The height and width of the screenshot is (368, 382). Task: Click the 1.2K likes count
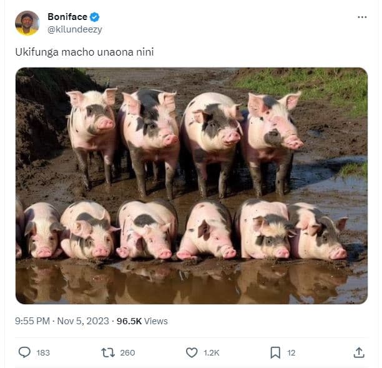coord(212,353)
